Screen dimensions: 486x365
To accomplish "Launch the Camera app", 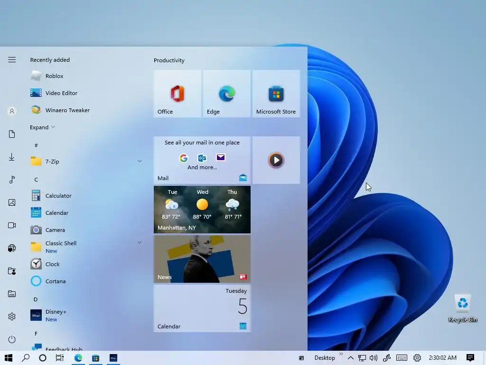I will point(86,230).
